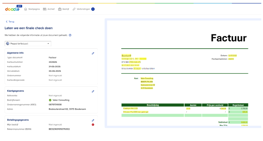Click the help question mark icon
This screenshot has height=141, width=263.
click(70, 35)
